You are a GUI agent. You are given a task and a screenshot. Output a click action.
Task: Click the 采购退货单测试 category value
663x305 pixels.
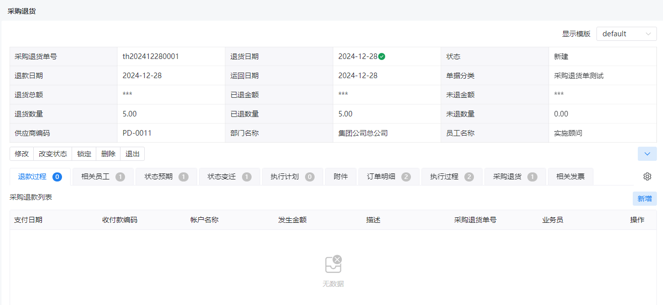(x=579, y=76)
